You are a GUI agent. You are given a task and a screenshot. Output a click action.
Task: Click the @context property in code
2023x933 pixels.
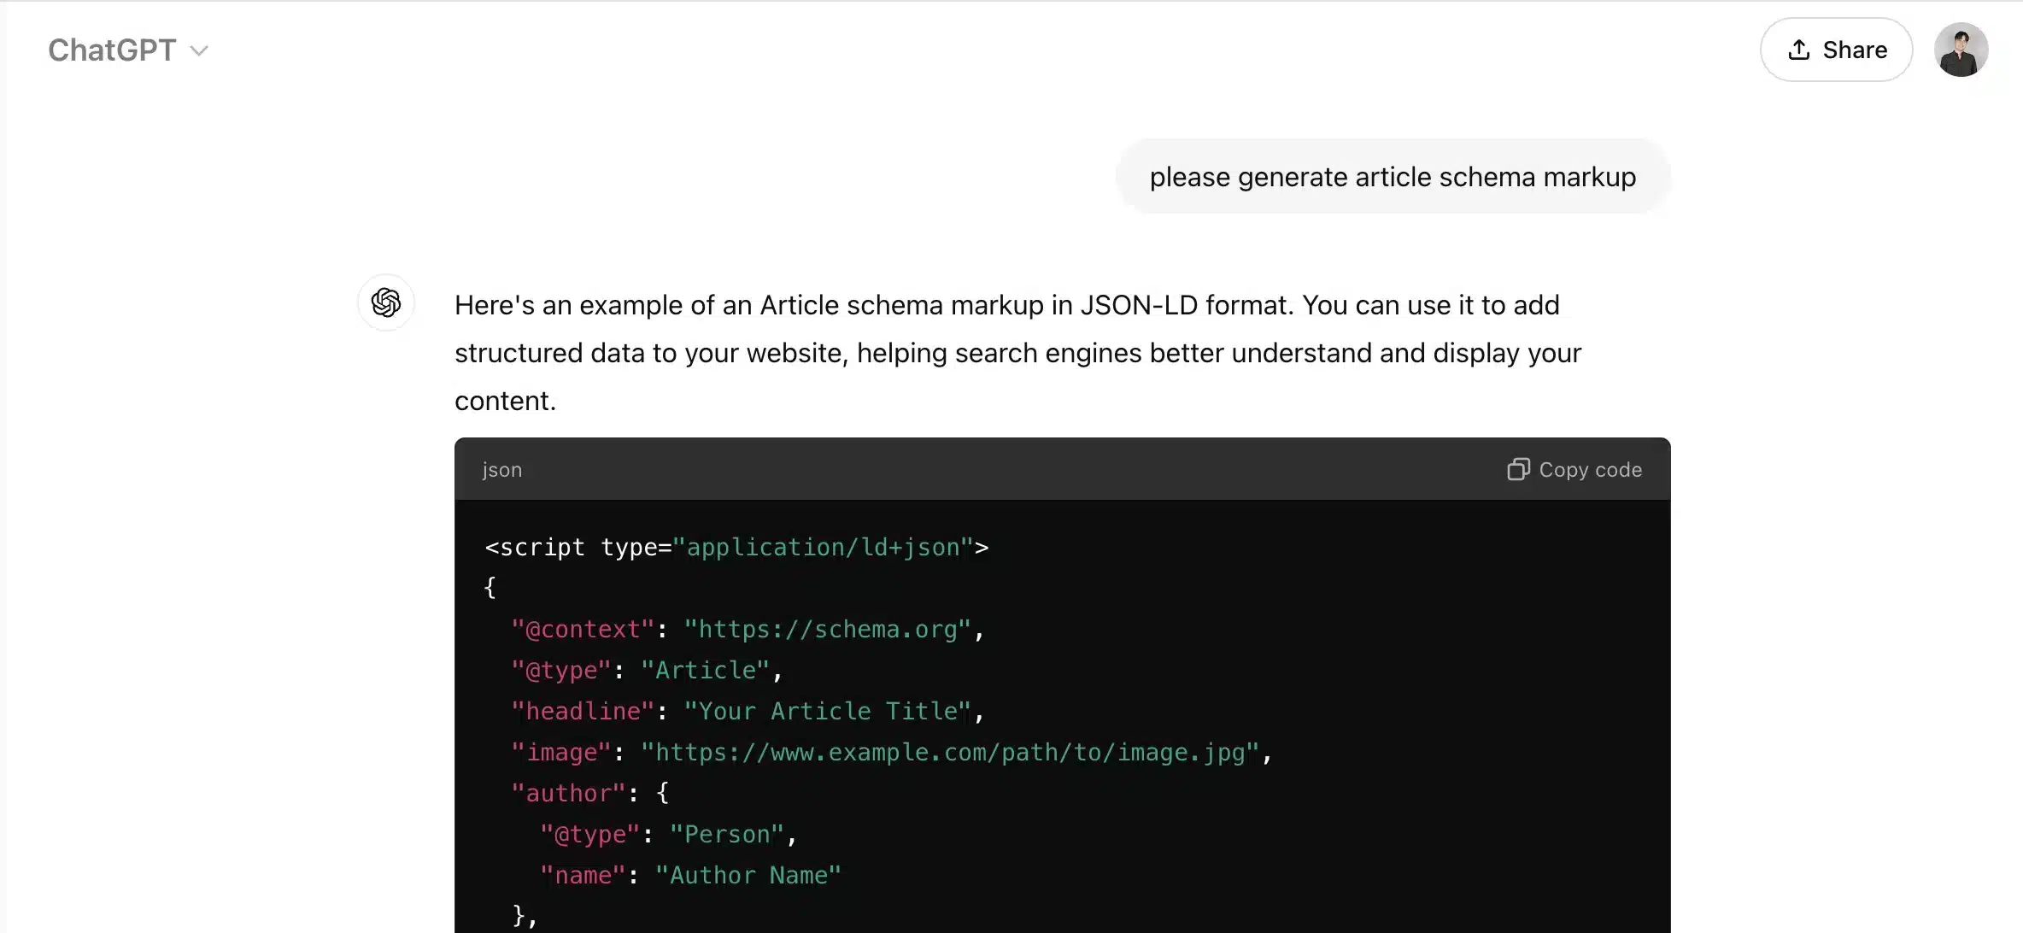[582, 629]
